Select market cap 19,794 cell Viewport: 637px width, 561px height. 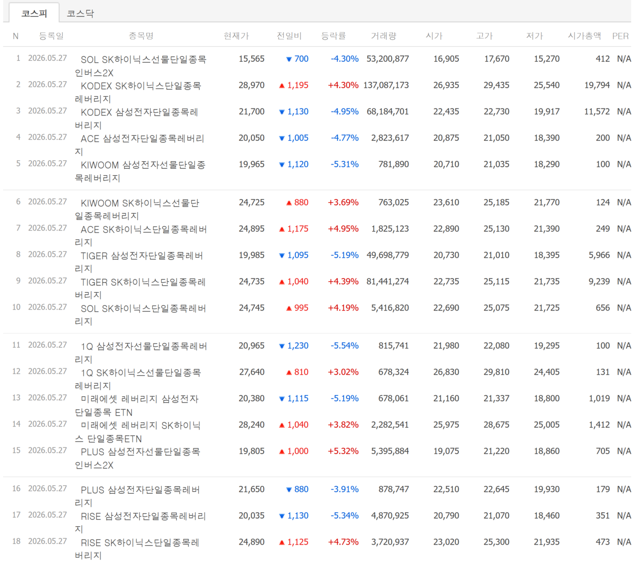(597, 85)
